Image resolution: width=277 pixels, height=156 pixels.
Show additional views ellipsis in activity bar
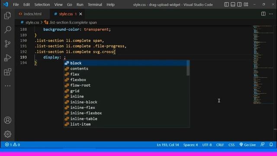7,86
